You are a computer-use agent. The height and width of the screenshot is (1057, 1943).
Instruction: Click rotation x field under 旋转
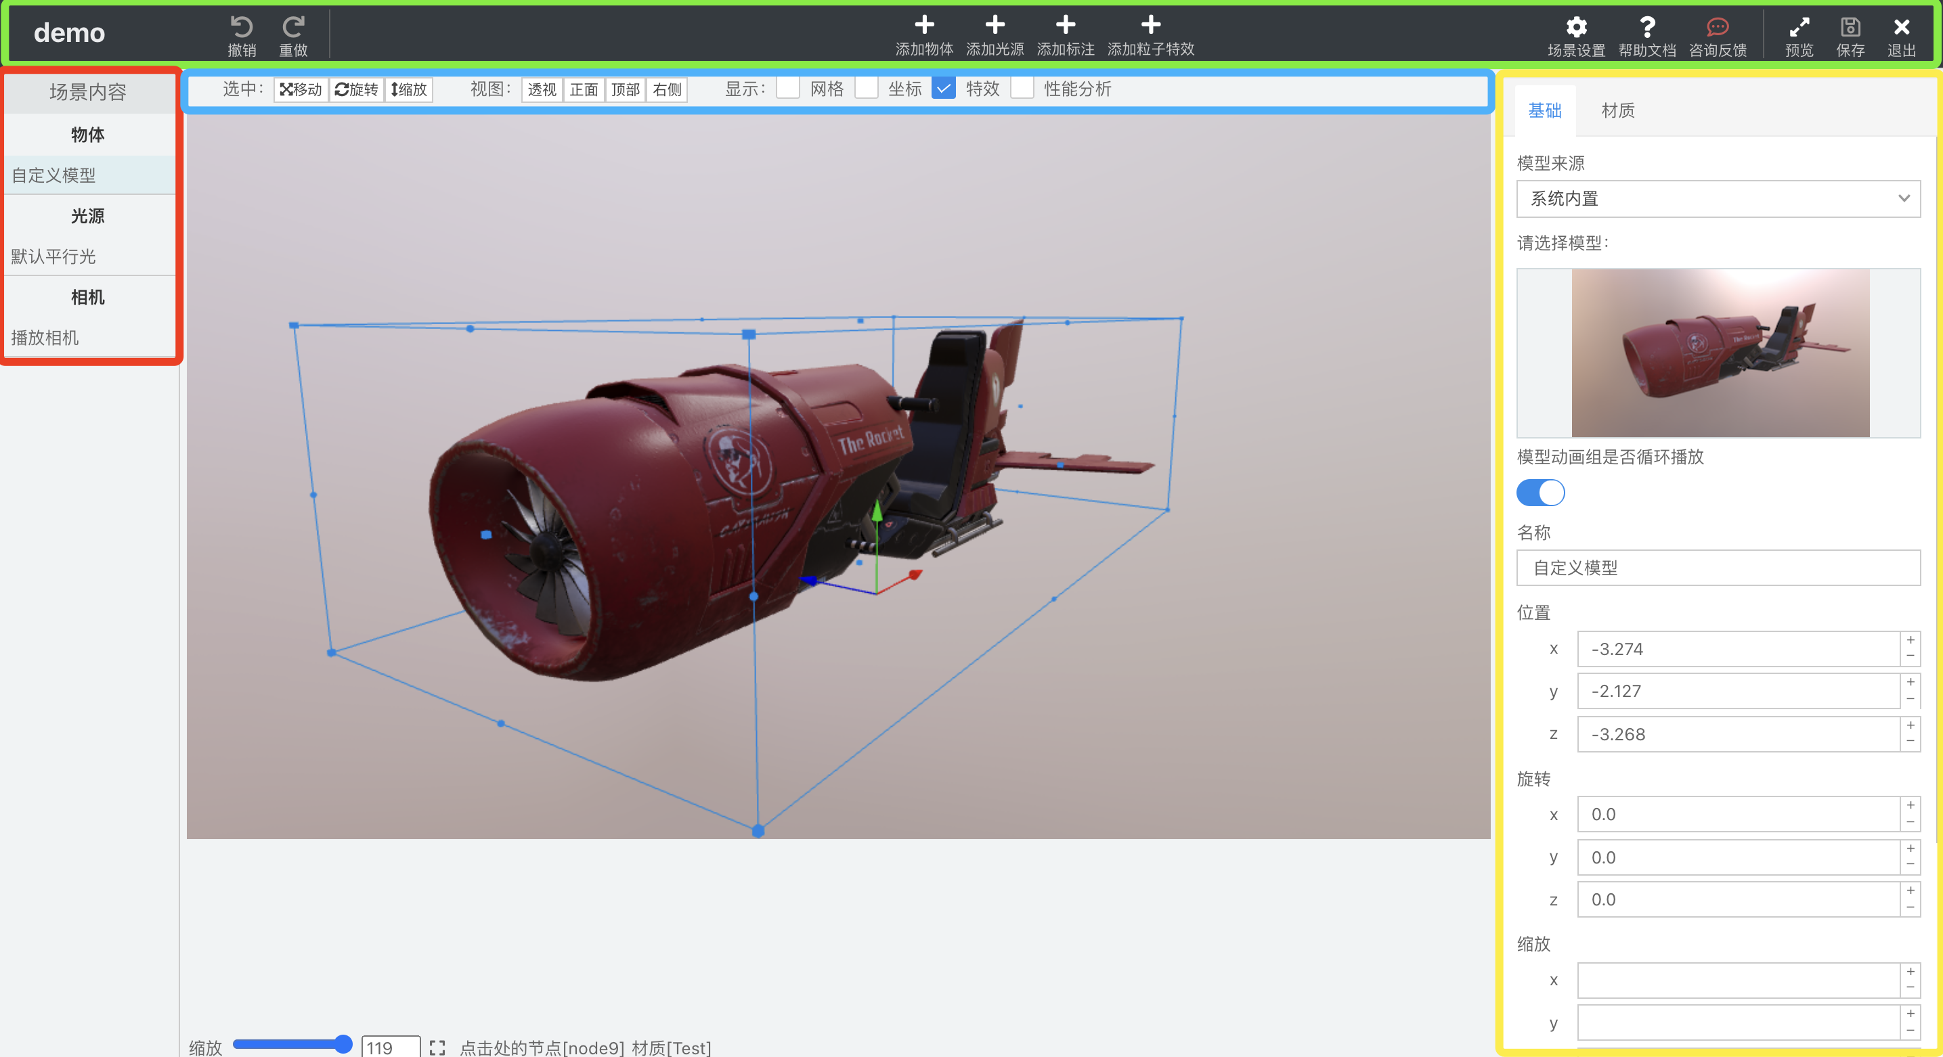tap(1738, 814)
